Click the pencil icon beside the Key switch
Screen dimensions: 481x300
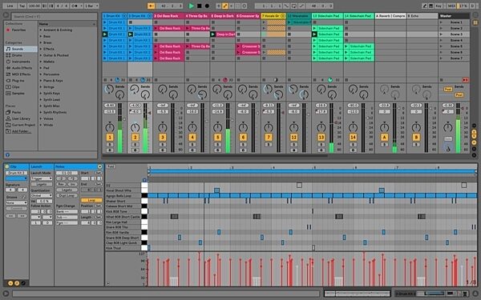(x=425, y=6)
